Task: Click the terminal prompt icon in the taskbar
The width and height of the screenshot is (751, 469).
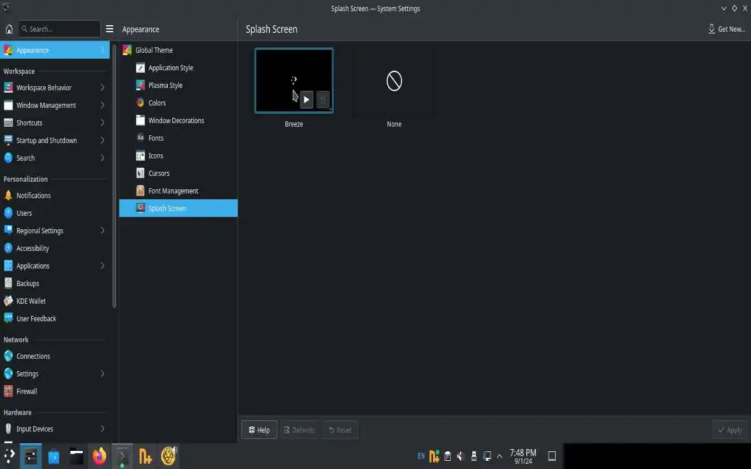Action: click(x=122, y=456)
